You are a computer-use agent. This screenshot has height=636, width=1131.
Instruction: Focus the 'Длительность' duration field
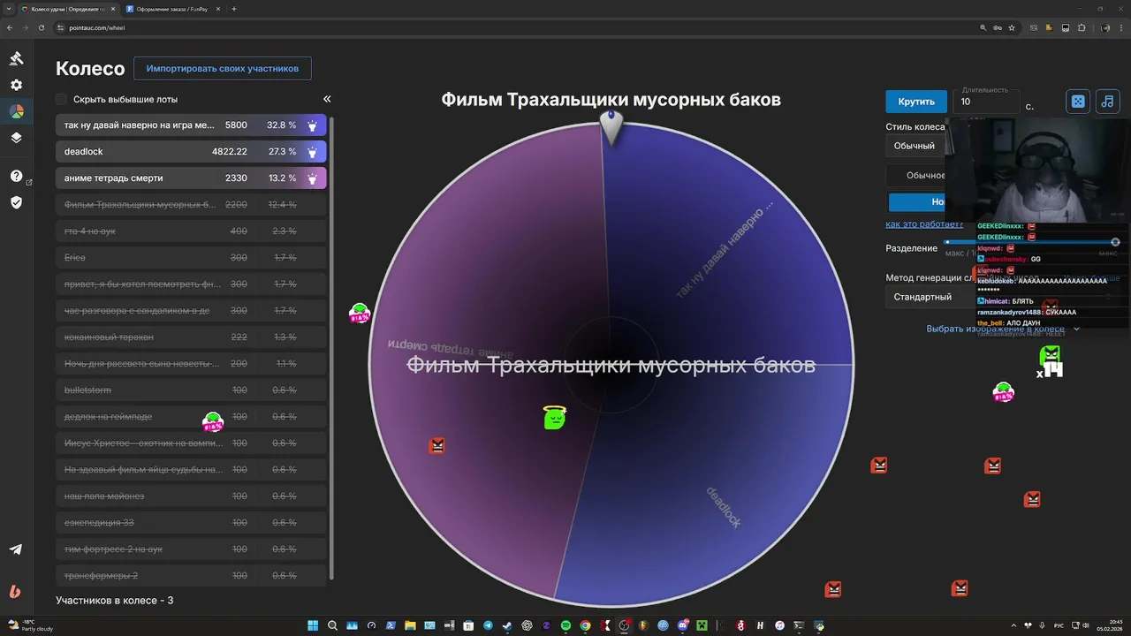tap(988, 102)
